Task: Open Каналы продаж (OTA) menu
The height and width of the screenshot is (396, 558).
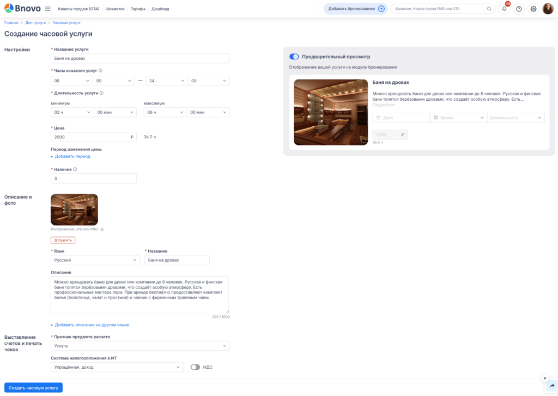Action: click(78, 9)
